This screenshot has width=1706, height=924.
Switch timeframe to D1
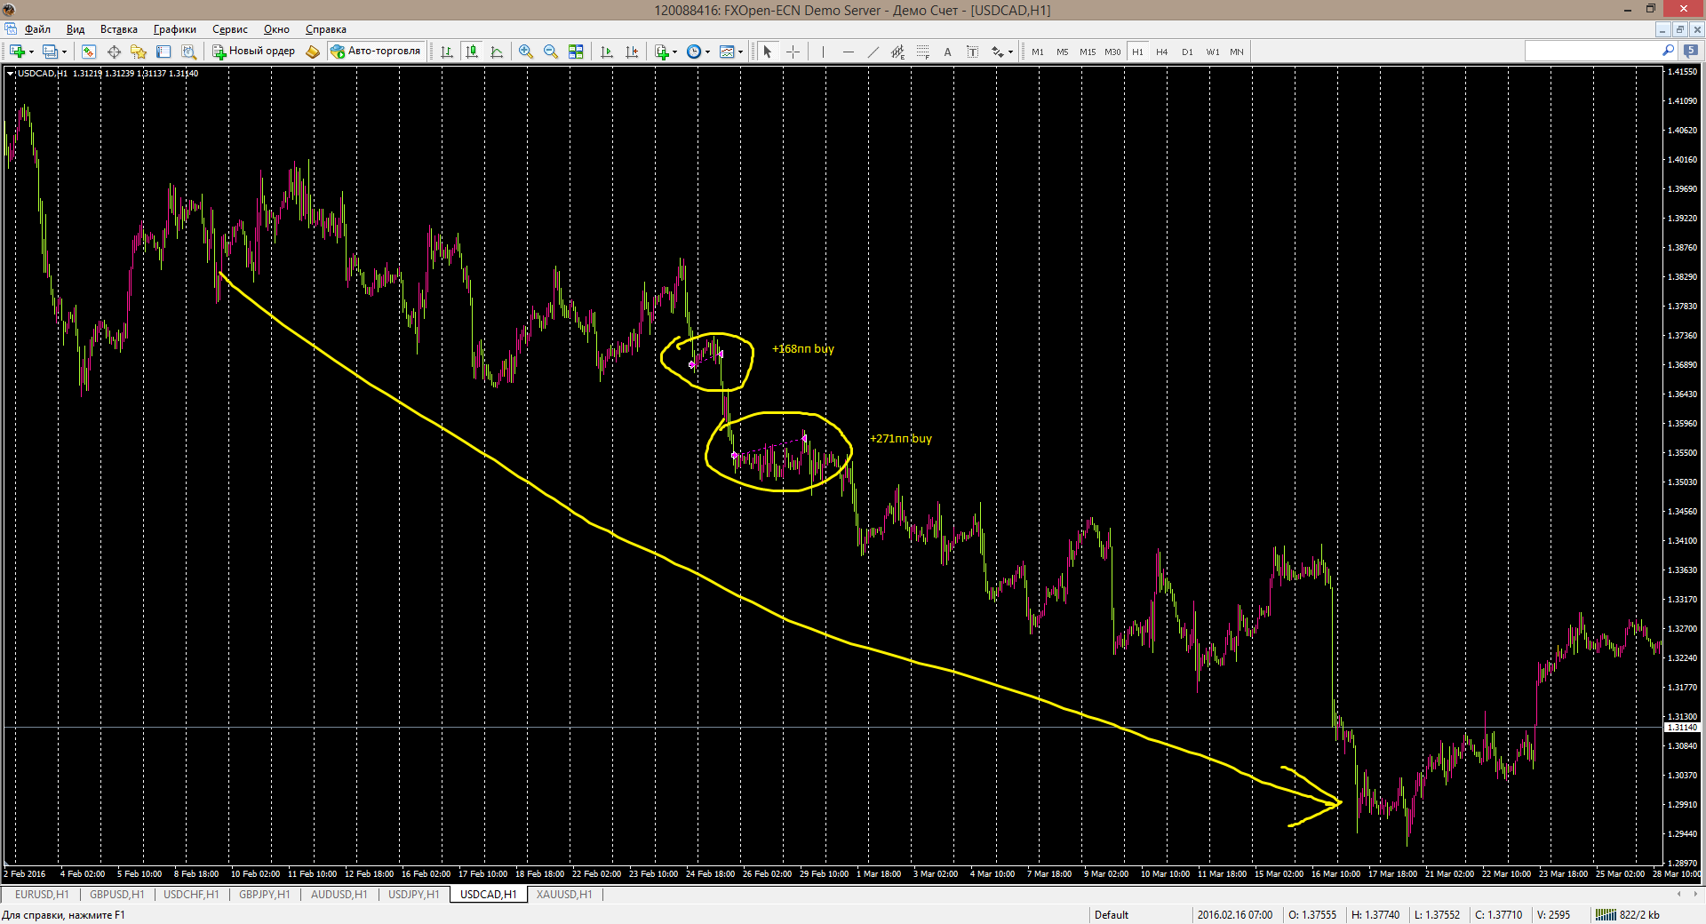(x=1187, y=52)
